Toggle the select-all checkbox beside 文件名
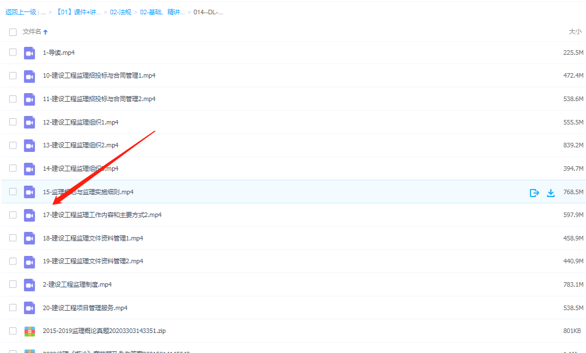 (13, 32)
